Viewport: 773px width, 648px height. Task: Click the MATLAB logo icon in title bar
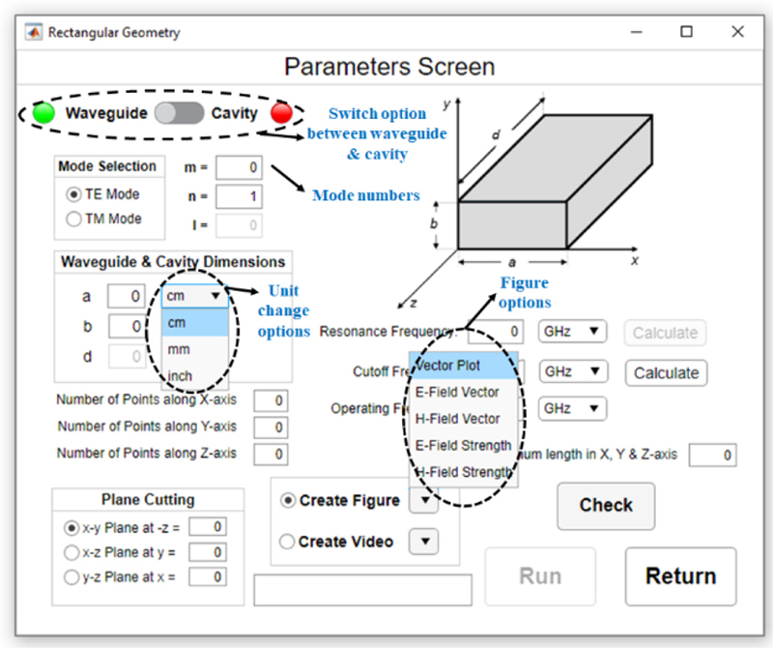(x=32, y=33)
